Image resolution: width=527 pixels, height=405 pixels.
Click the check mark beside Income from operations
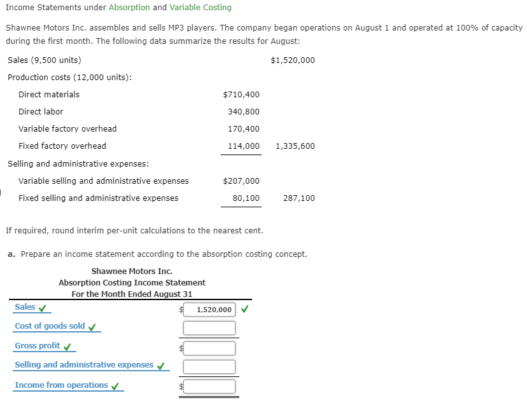(115, 387)
